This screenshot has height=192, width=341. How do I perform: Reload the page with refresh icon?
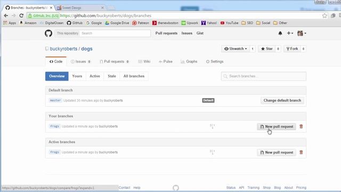[x=21, y=15]
